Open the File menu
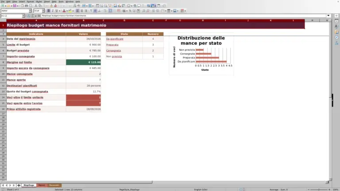The image size is (340, 191). [x=3, y=1]
